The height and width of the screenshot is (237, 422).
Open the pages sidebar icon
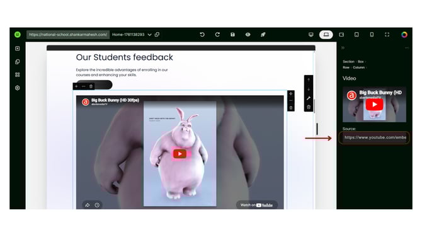(18, 62)
